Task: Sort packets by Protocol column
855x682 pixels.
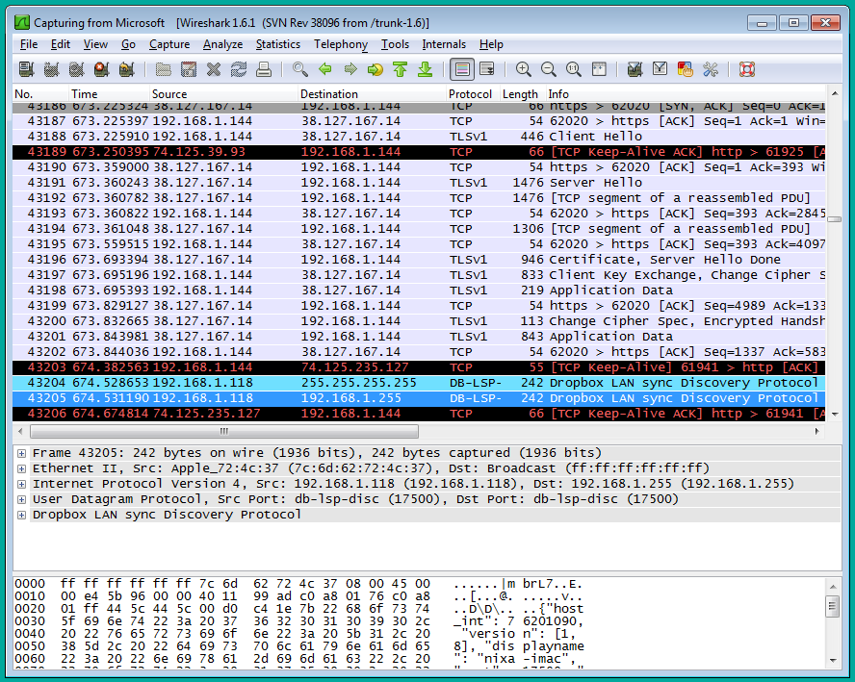Action: click(473, 93)
